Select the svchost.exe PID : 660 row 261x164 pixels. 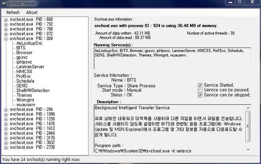coord(31,20)
